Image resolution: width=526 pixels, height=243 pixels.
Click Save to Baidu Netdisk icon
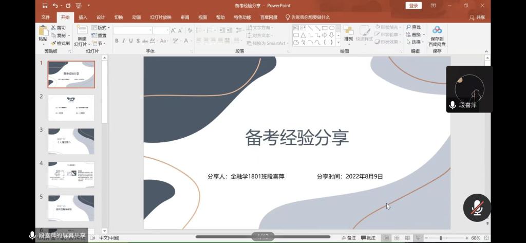(437, 30)
